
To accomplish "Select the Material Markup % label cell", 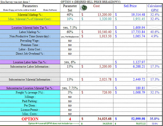I will pos(30,15).
